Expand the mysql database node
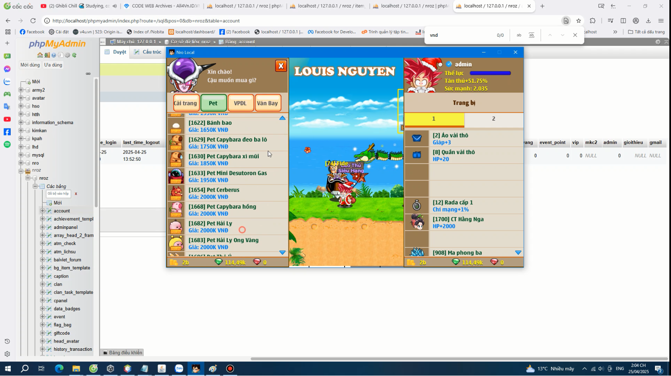This screenshot has width=671, height=376. tap(21, 155)
